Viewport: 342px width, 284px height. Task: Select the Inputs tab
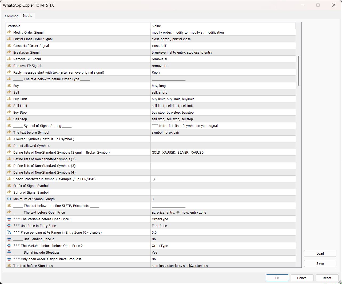pos(27,16)
